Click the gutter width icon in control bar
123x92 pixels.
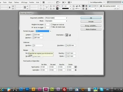[x=90, y=6]
